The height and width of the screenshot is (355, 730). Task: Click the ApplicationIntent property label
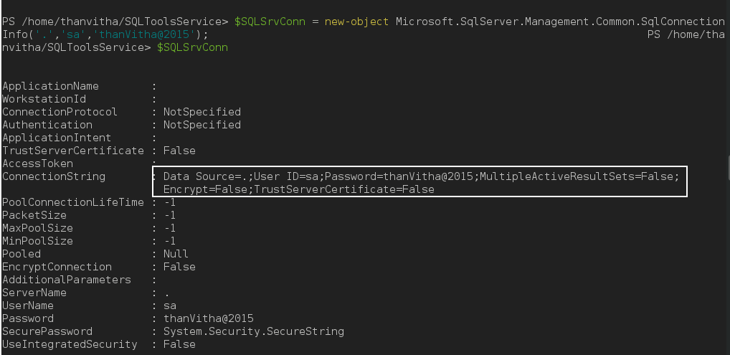(57, 138)
